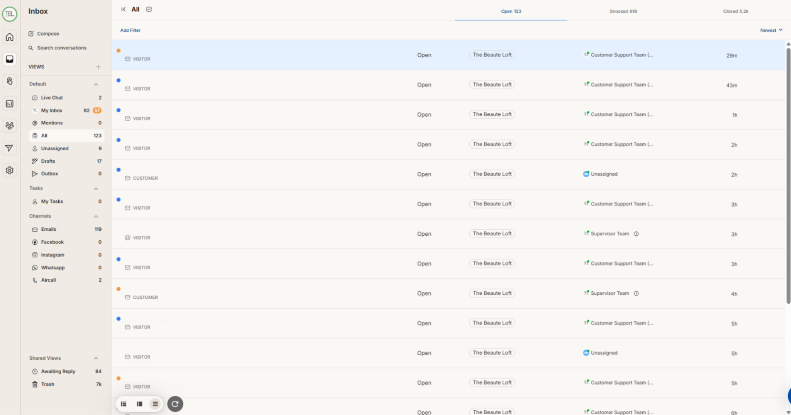This screenshot has height=415, width=791.
Task: Switch to the Snoozed 618 tab
Action: coord(623,11)
